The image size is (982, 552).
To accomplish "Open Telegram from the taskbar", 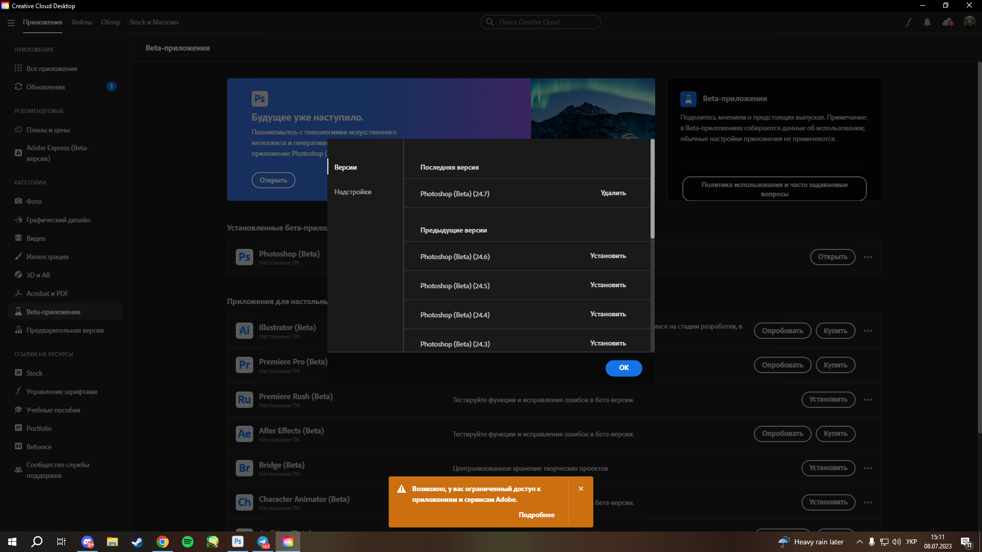I will 263,542.
